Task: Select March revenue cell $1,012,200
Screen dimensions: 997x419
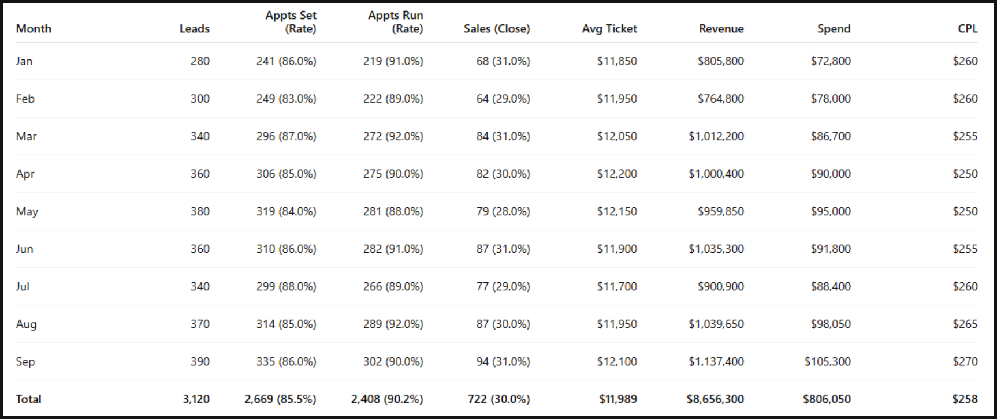Action: 716,136
